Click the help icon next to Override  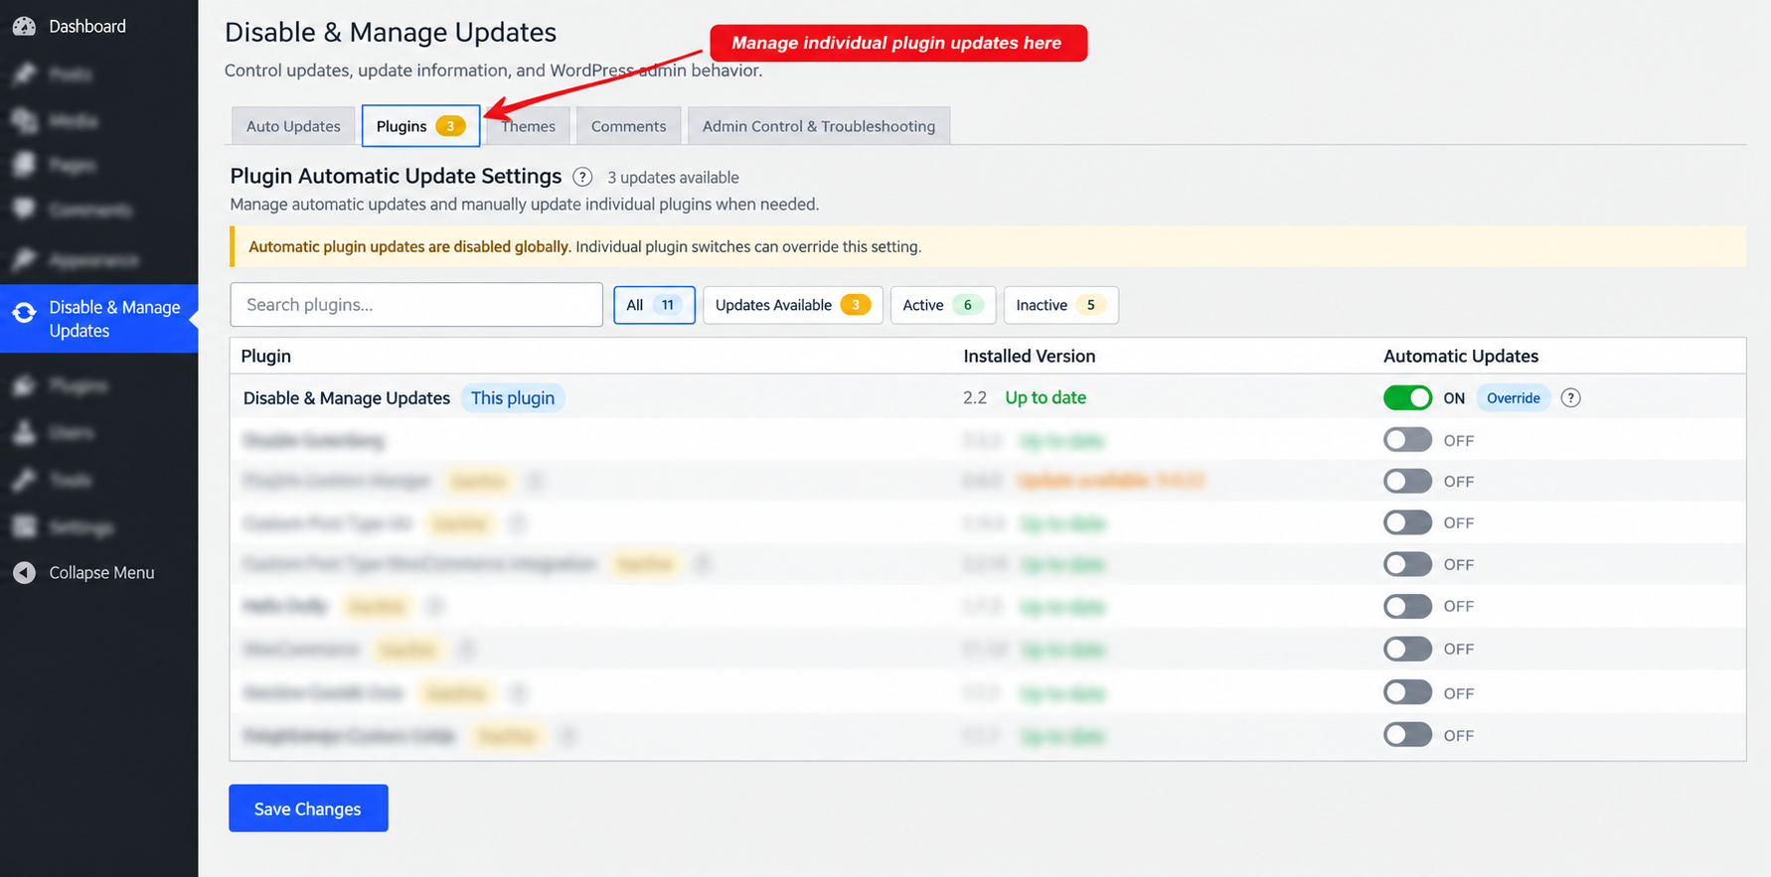click(x=1570, y=398)
